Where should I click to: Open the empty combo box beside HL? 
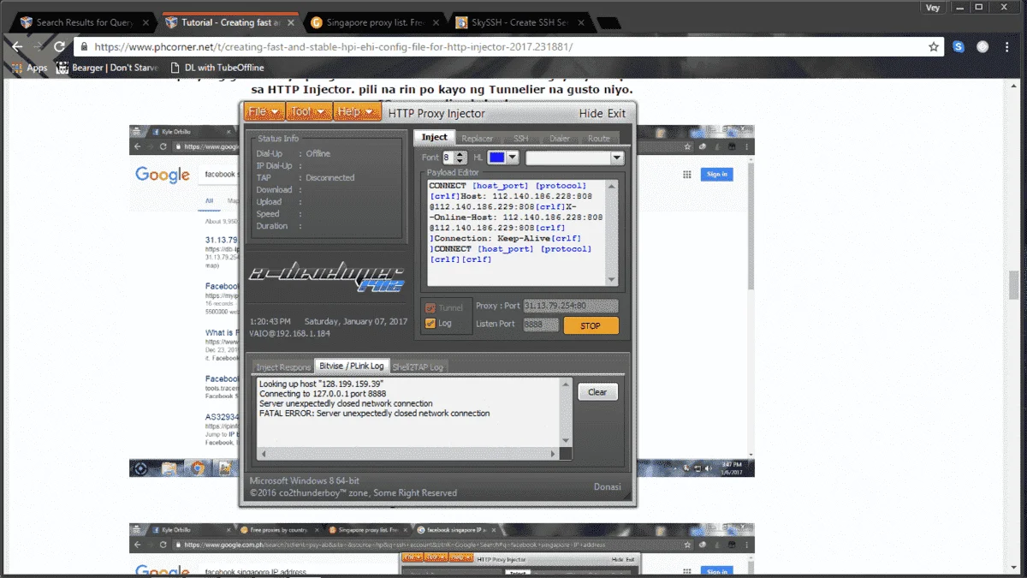tap(574, 158)
